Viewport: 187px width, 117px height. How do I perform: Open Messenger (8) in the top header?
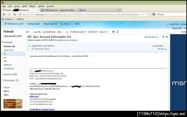(x=50, y=24)
